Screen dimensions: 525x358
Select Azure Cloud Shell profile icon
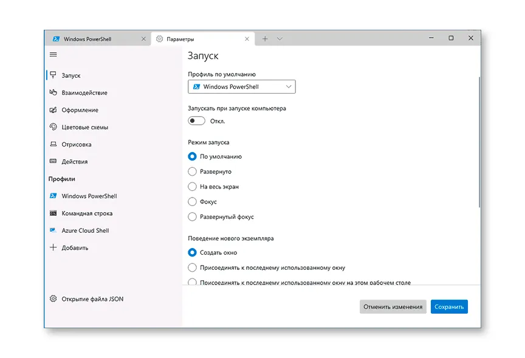[53, 231]
